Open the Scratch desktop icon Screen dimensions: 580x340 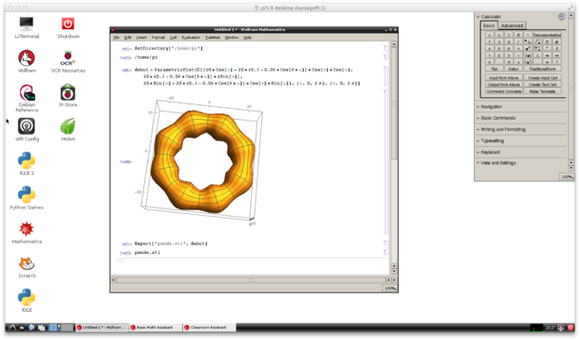pos(26,267)
